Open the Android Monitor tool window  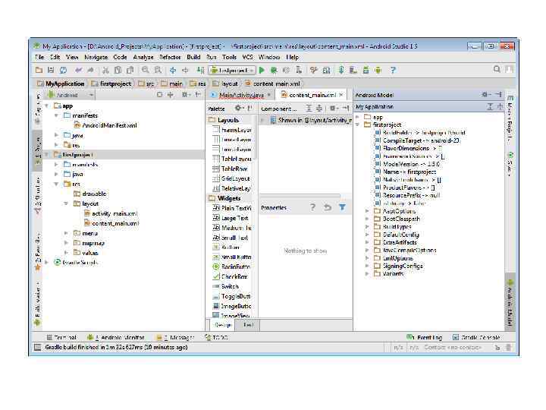[x=115, y=337]
